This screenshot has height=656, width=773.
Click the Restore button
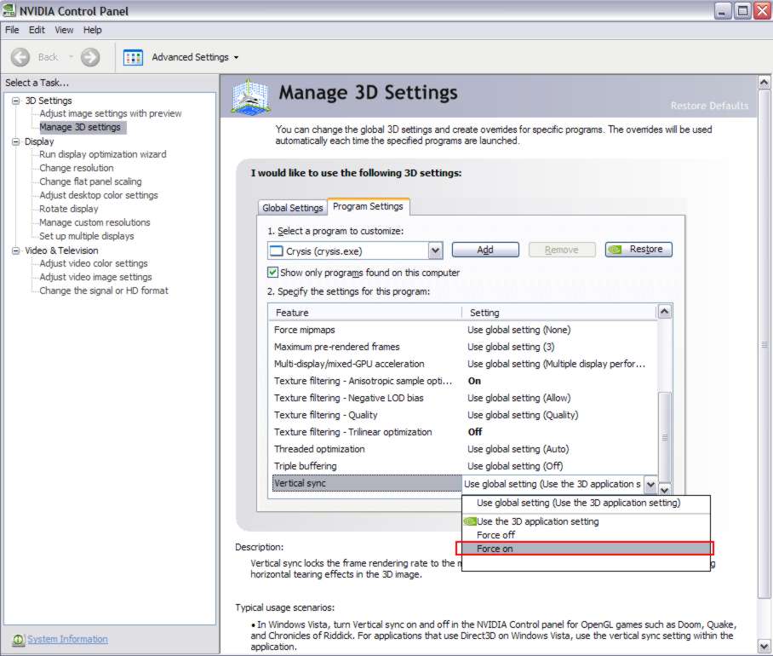(638, 249)
